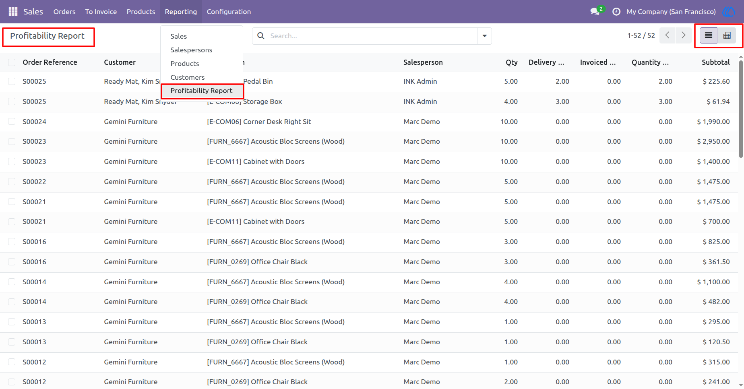The image size is (744, 389).
Task: Sort by Qty column header
Action: 512,62
